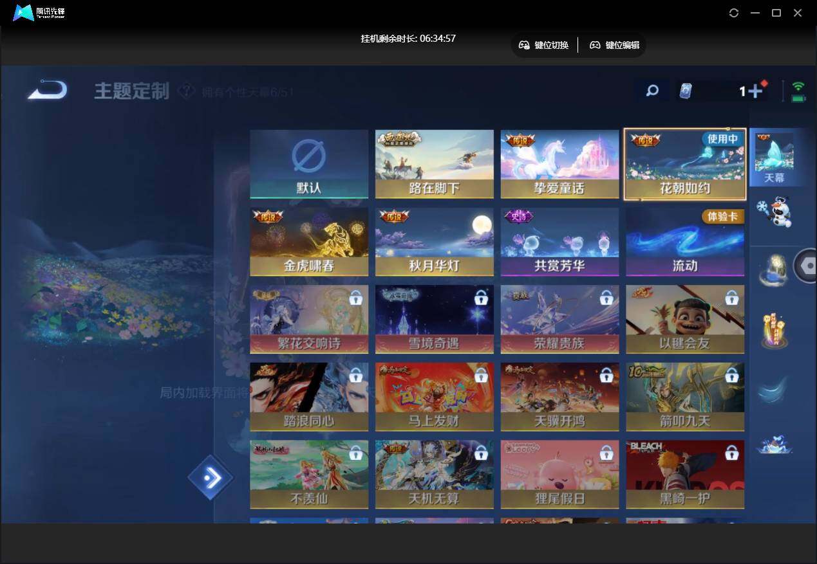The width and height of the screenshot is (817, 564).
Task: Select the blue wave swoosh sidebar icon
Action: click(x=774, y=390)
